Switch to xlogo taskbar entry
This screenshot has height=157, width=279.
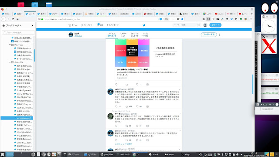(186, 154)
